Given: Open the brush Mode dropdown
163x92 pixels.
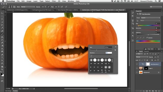Looking at the screenshot, I should pos(28,7).
